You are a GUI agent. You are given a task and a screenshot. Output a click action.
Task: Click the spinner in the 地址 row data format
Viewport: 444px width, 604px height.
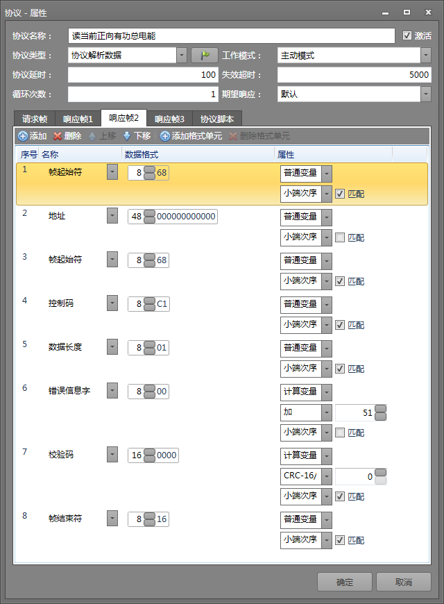(149, 217)
